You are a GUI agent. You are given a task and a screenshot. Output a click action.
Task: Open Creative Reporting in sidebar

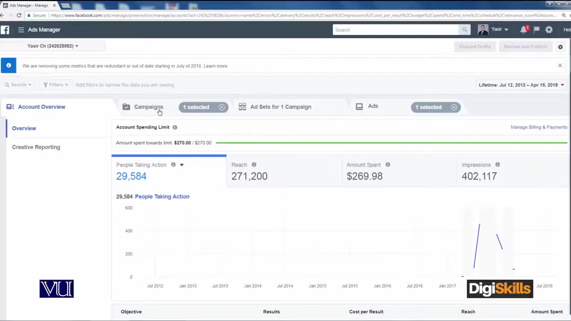click(x=36, y=147)
